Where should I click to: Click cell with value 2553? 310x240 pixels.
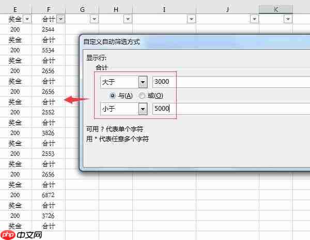click(x=49, y=154)
